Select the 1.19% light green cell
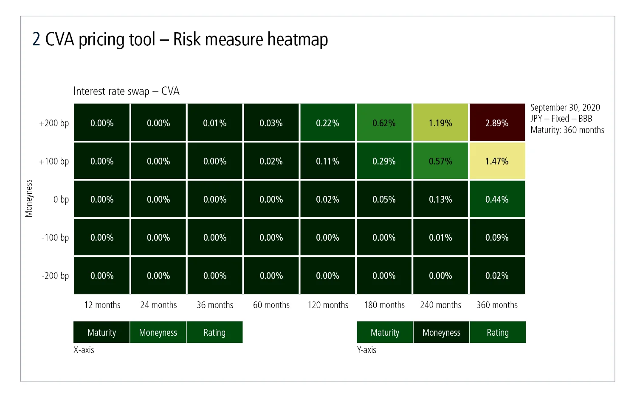This screenshot has height=398, width=637. [440, 122]
